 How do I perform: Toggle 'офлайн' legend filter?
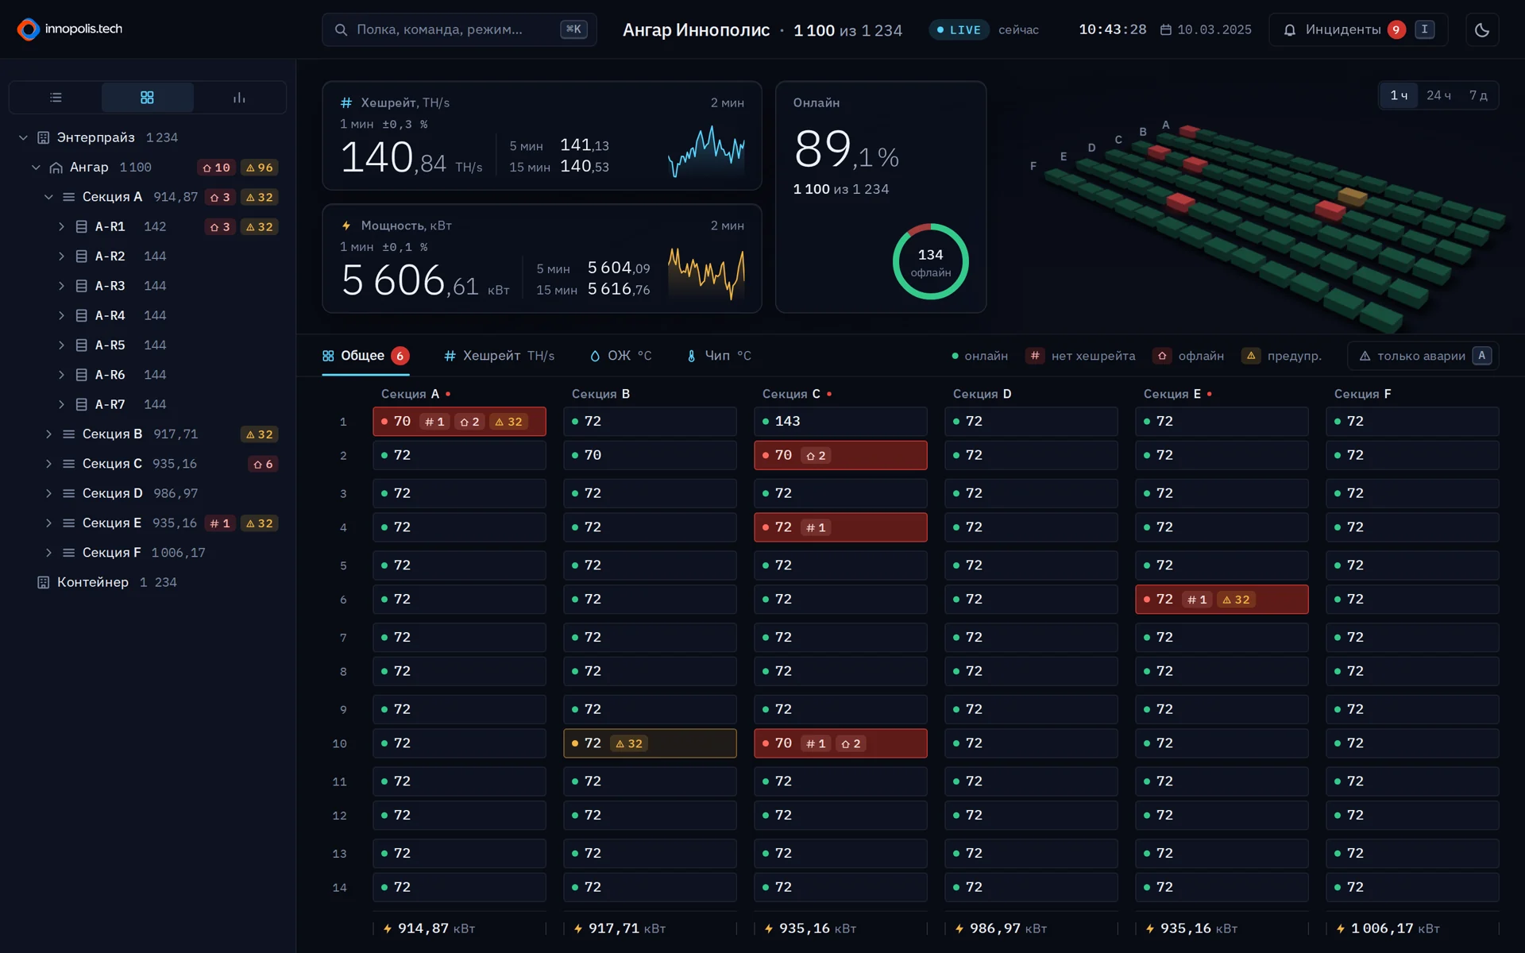pyautogui.click(x=1189, y=356)
